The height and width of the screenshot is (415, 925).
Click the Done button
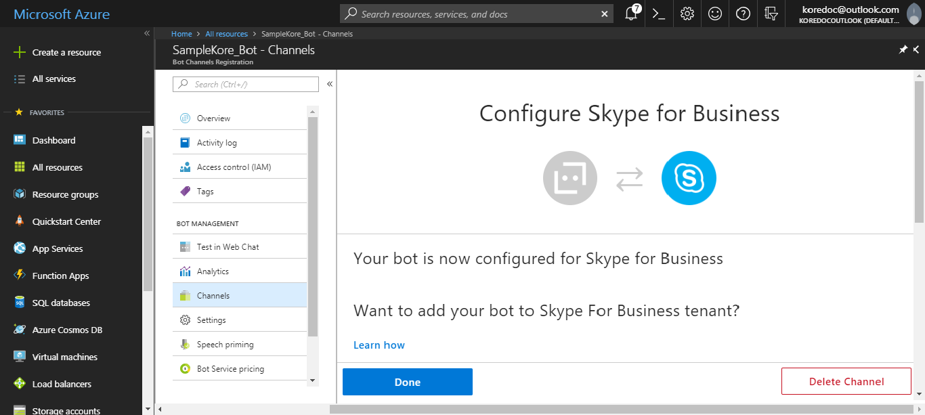tap(408, 382)
